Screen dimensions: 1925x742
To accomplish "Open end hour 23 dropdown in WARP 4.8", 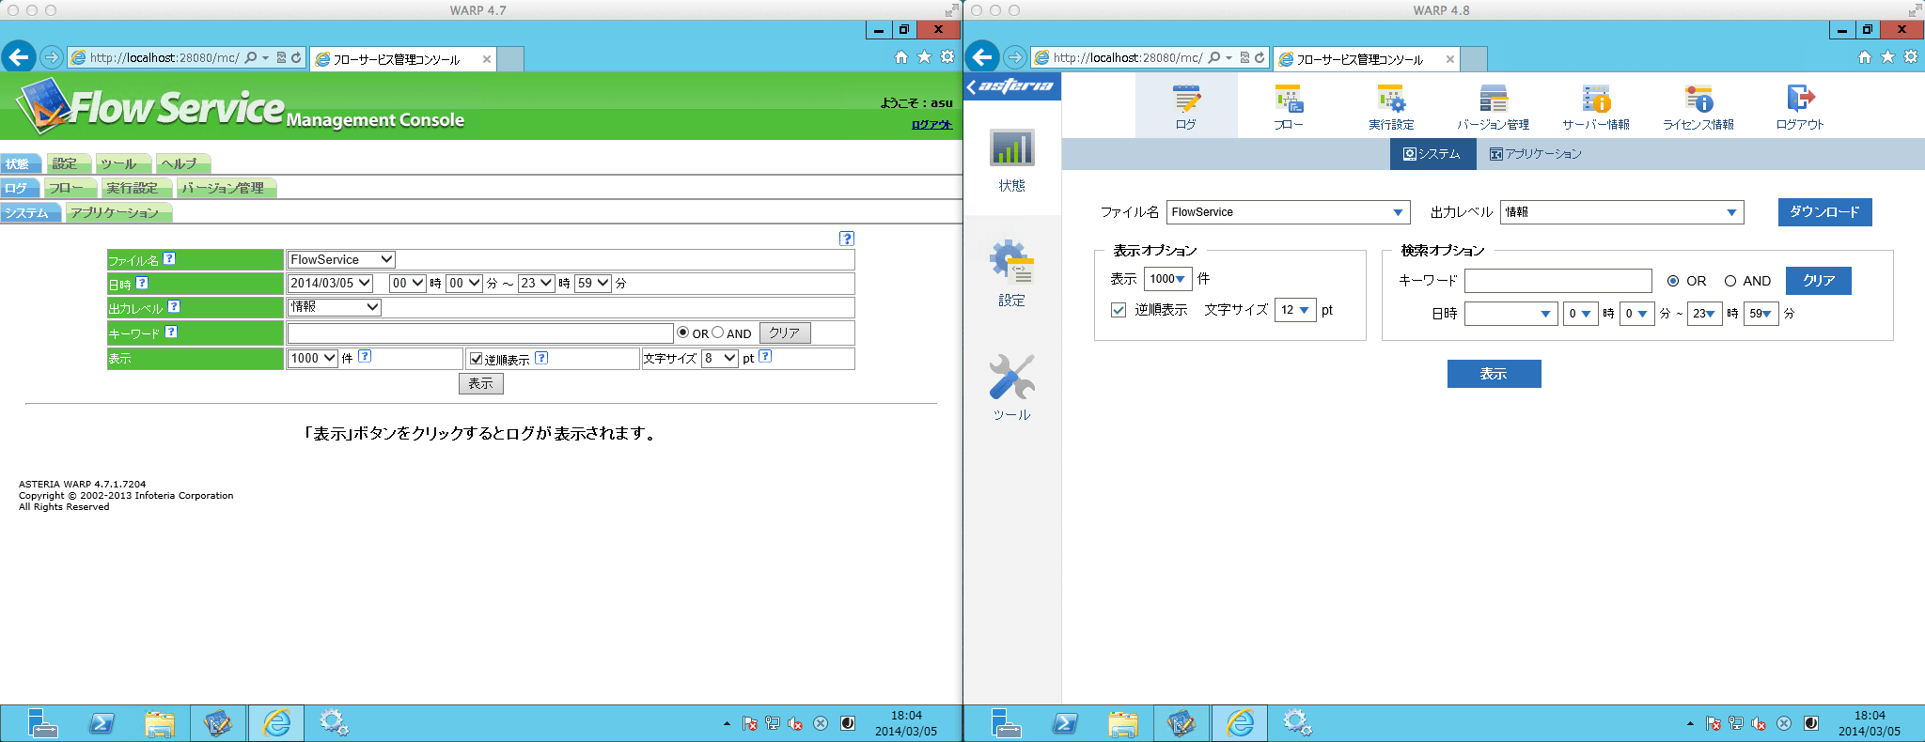I will pos(1705,314).
